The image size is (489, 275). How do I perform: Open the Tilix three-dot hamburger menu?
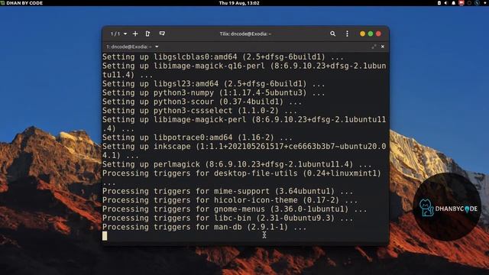click(347, 34)
